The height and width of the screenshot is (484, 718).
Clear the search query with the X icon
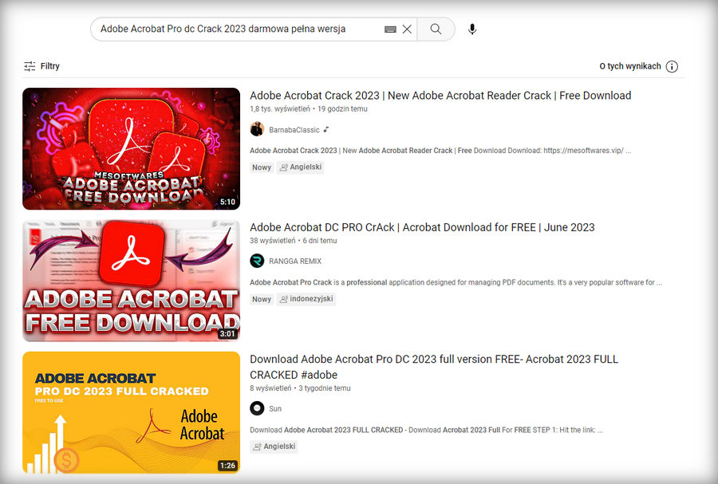[407, 28]
